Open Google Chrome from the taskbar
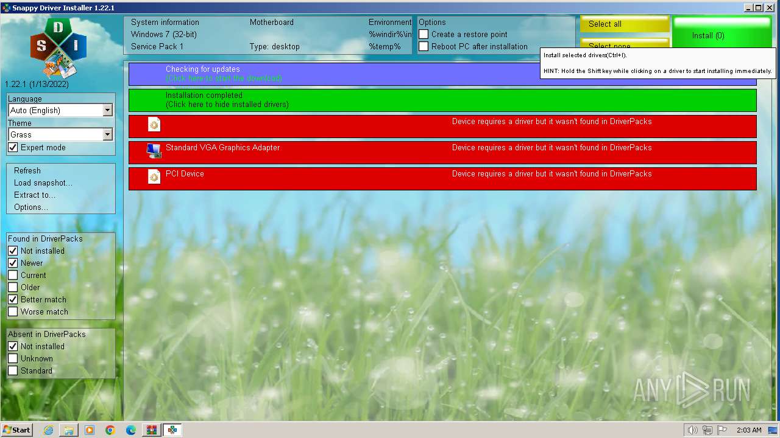 [x=110, y=430]
